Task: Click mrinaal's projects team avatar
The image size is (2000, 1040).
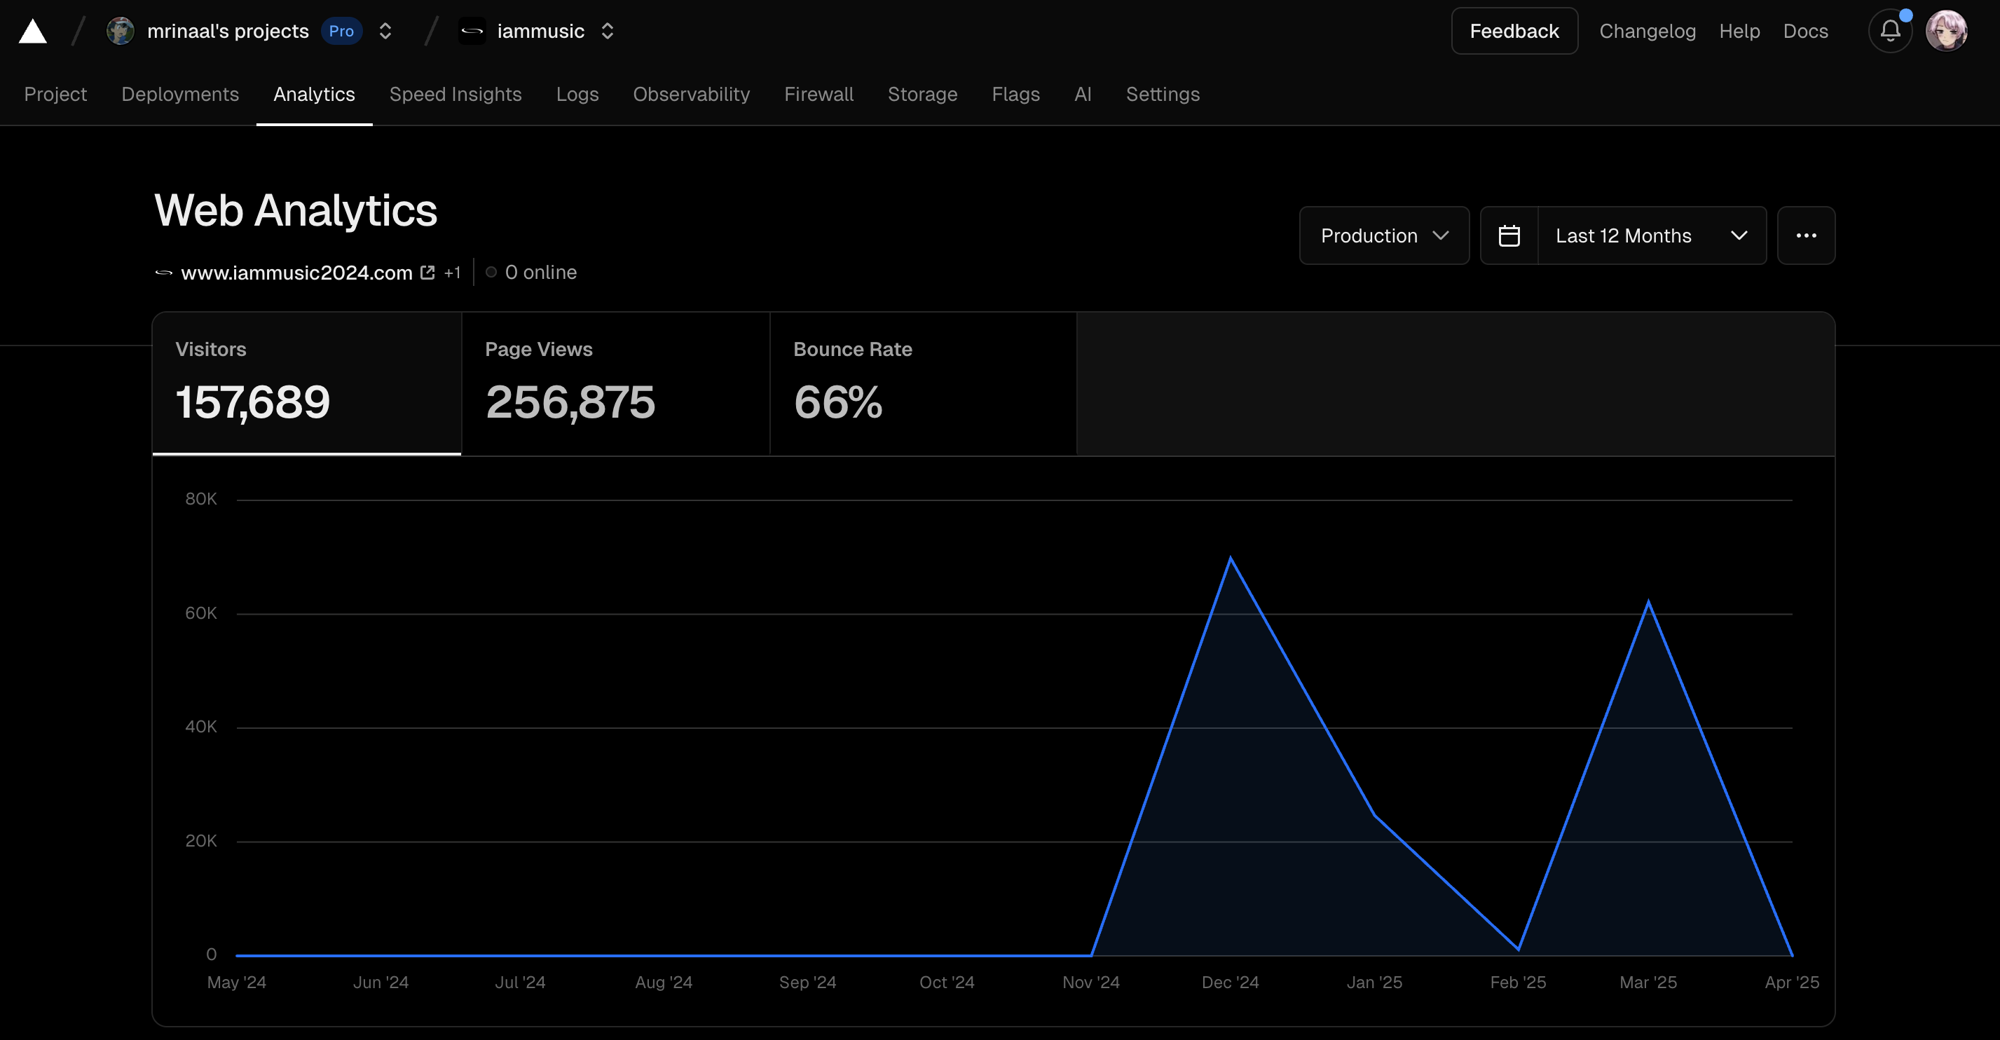Action: click(121, 31)
